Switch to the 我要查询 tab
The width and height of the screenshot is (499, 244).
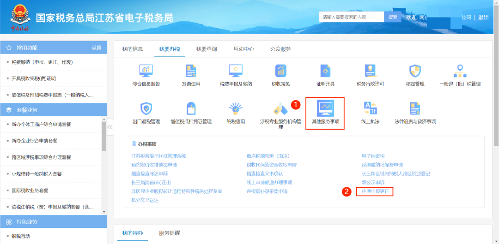206,49
